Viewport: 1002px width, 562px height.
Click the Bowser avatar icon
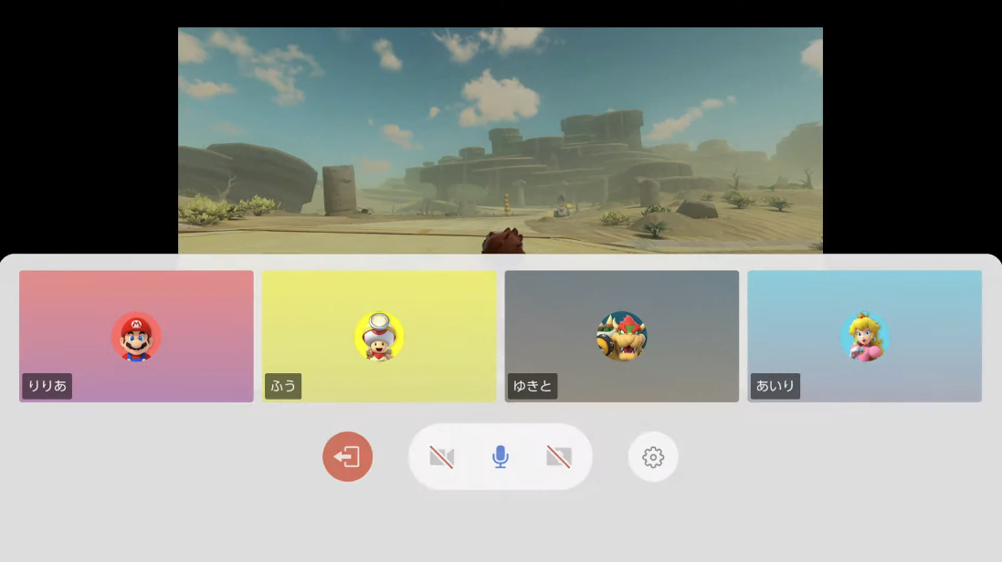(622, 337)
